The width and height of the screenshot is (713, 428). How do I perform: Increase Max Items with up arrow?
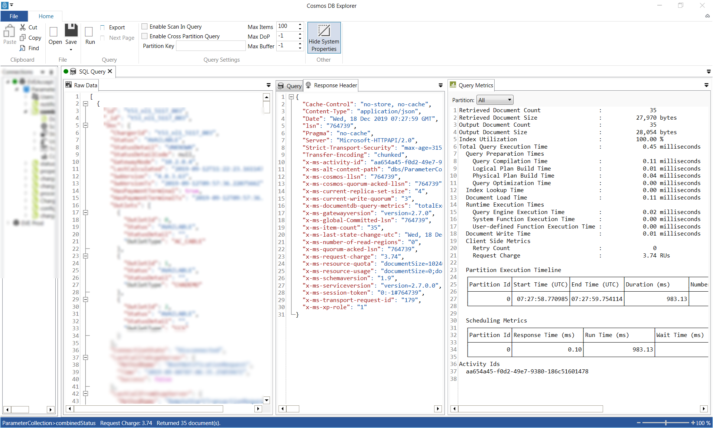(x=300, y=24)
